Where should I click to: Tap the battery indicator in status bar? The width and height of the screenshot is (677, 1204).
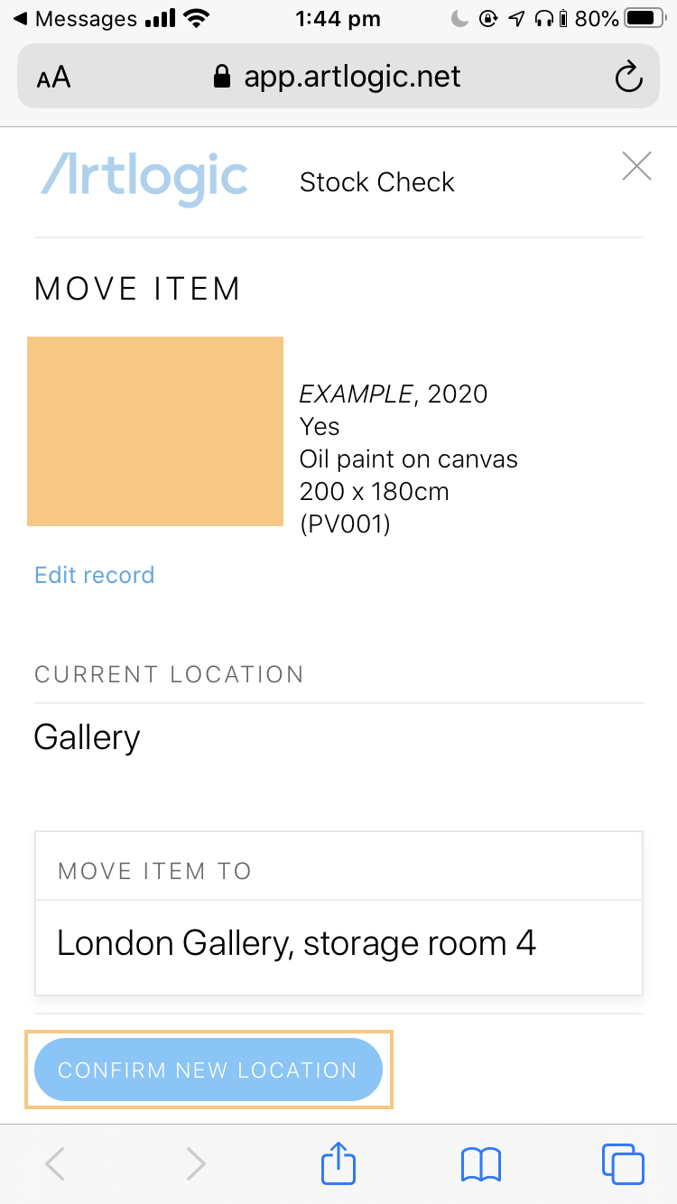pyautogui.click(x=645, y=18)
